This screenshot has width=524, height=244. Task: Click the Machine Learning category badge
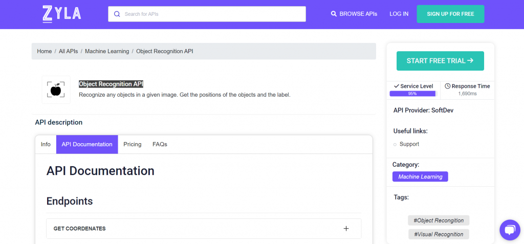click(420, 176)
